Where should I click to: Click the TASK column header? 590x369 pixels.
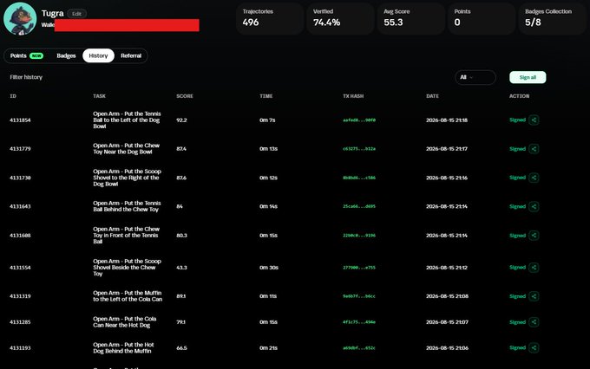point(99,96)
